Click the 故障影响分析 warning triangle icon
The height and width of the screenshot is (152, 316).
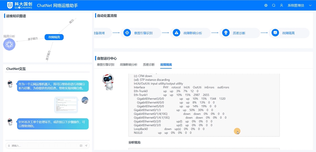176,33
